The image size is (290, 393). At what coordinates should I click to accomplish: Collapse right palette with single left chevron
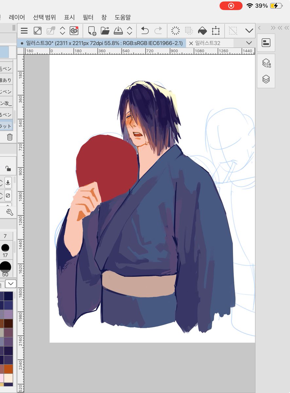point(260,28)
